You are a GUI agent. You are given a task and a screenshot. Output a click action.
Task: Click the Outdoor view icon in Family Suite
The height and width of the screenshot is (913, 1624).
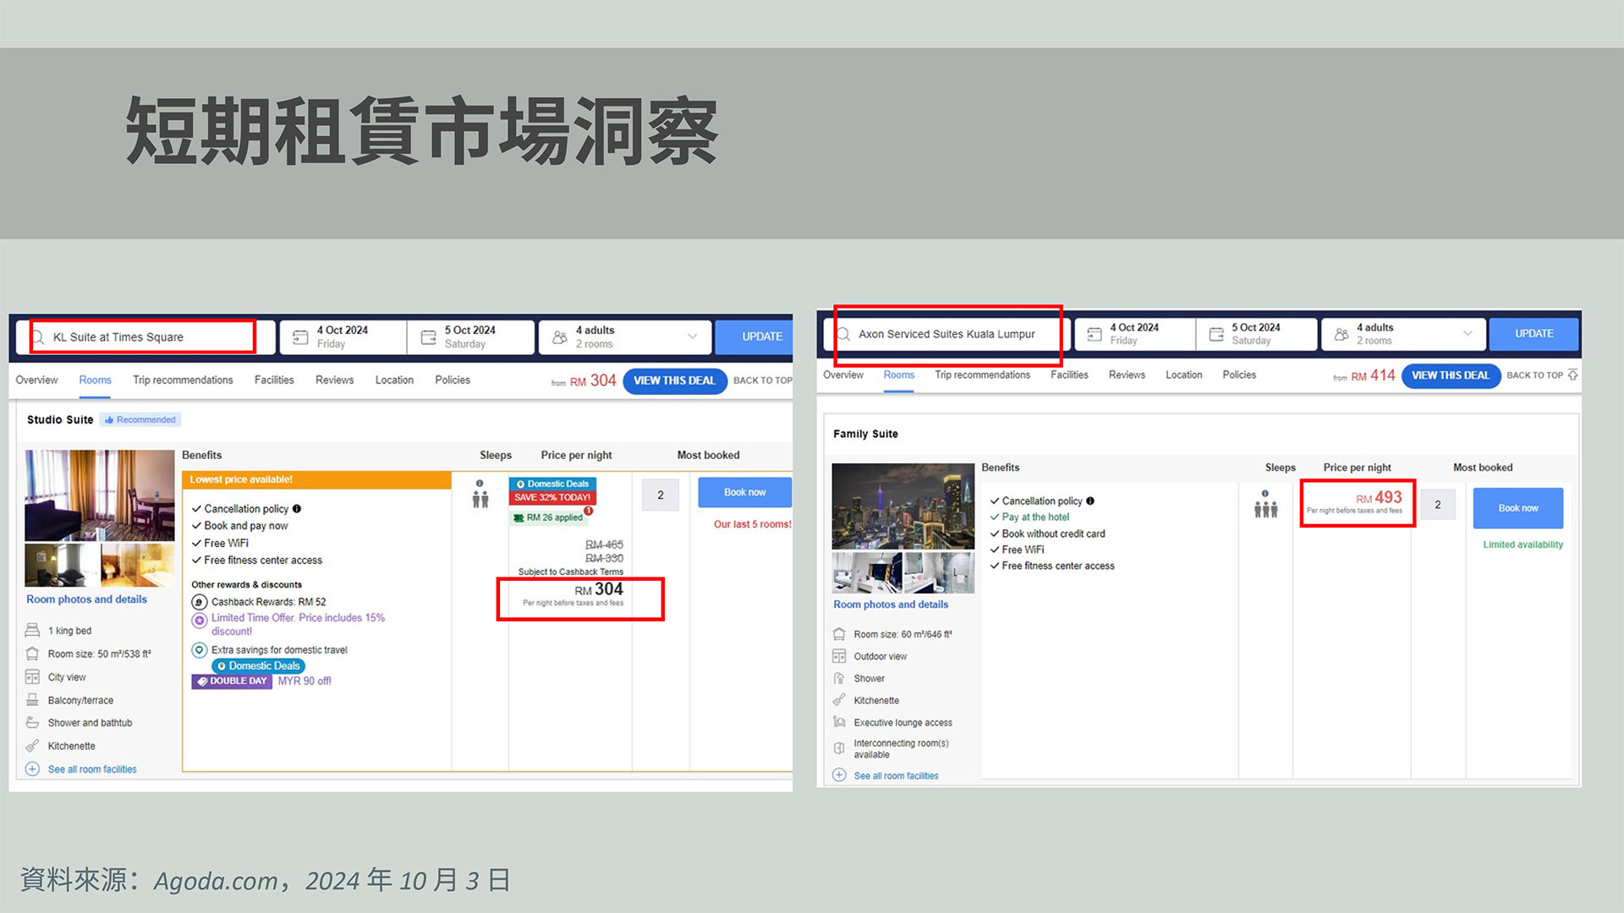pyautogui.click(x=839, y=656)
